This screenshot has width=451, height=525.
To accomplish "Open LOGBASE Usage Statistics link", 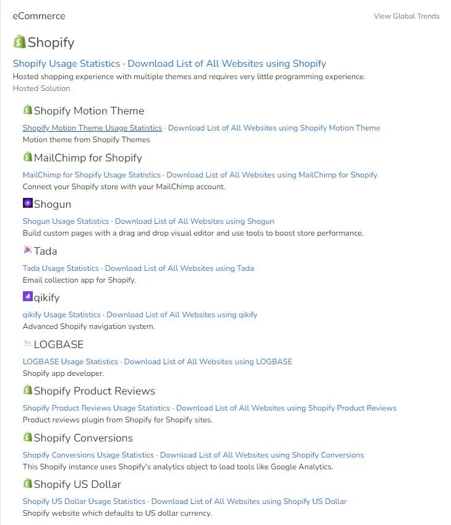I will [x=71, y=362].
